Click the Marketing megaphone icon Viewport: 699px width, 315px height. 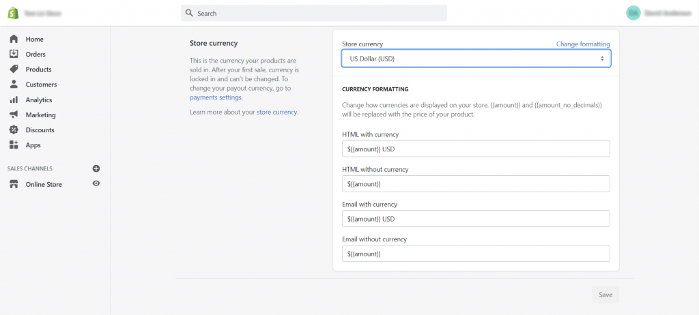(14, 115)
